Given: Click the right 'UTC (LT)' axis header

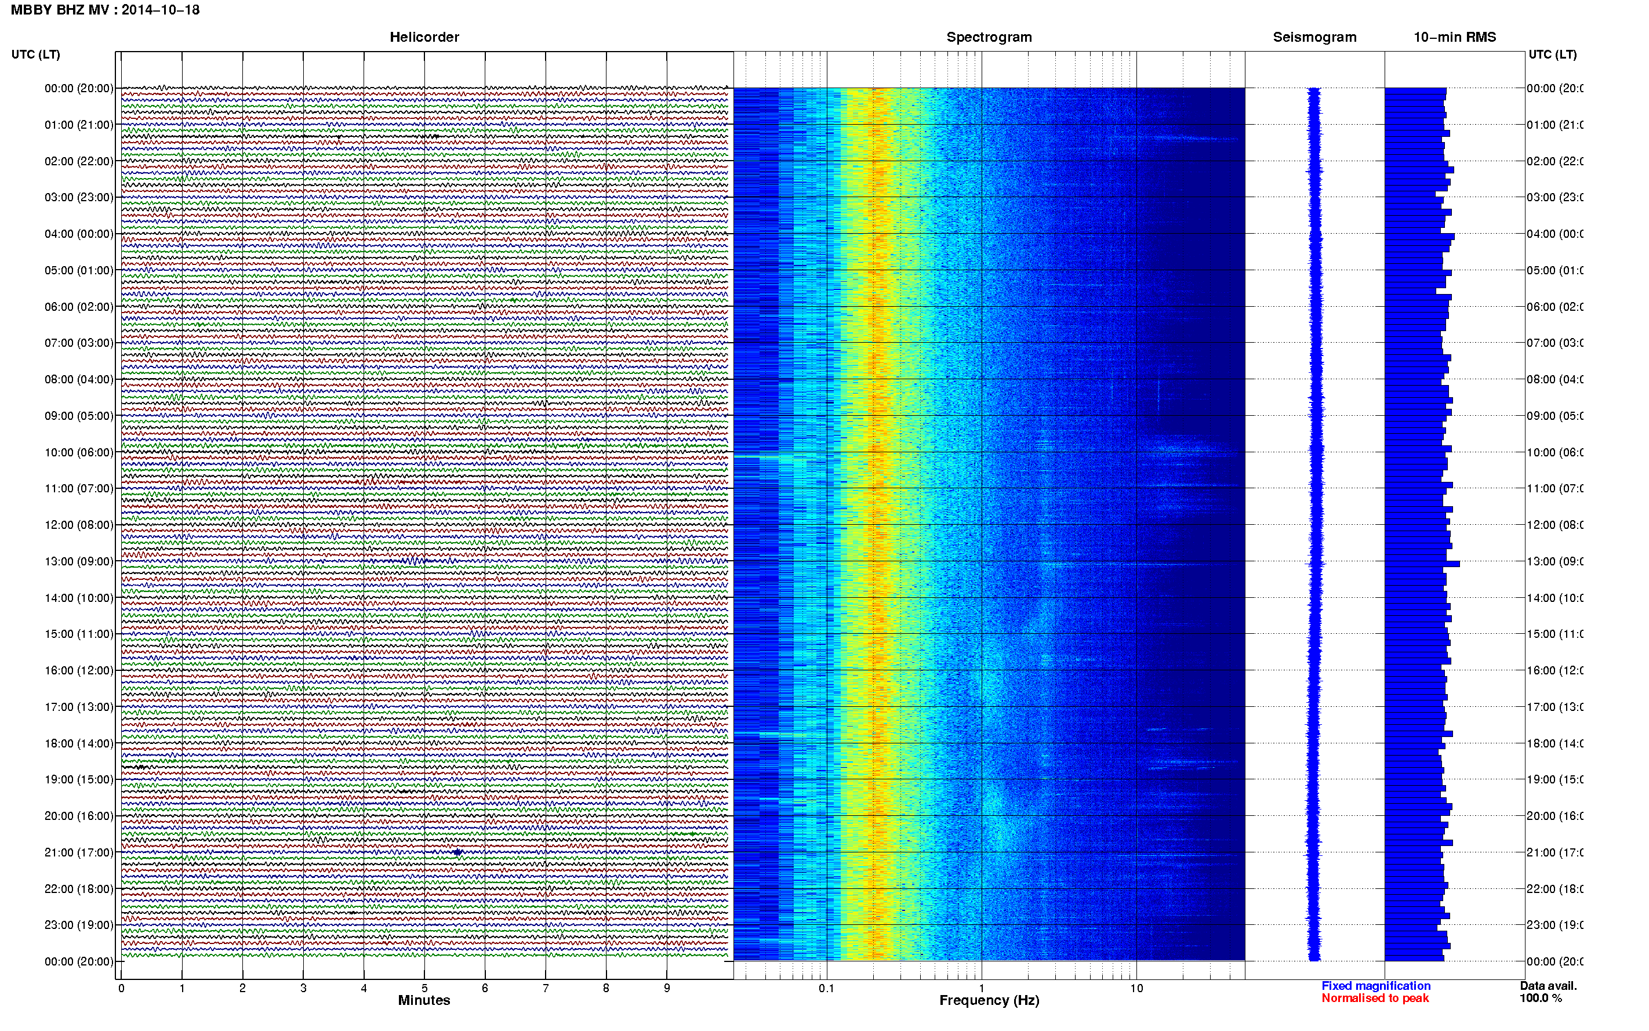Looking at the screenshot, I should tap(1552, 55).
